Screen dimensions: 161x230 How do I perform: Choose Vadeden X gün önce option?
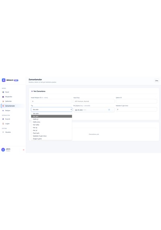pos(52,136)
